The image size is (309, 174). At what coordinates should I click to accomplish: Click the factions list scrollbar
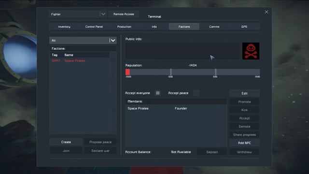point(113,93)
